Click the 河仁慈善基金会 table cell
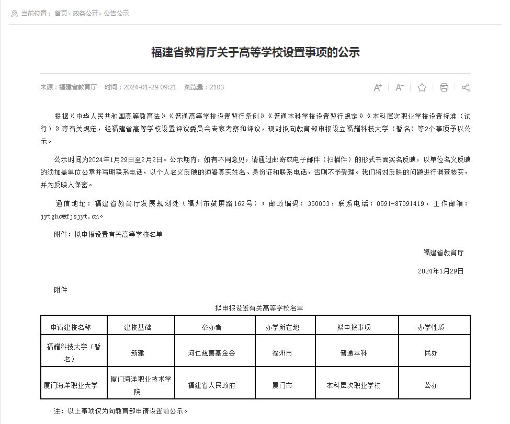 212,353
